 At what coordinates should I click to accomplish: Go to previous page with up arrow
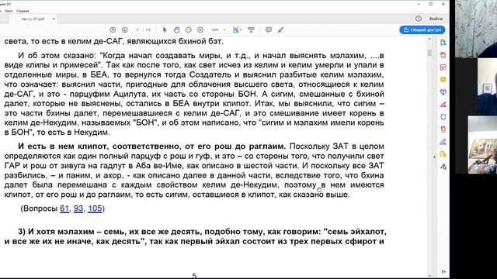(113, 29)
